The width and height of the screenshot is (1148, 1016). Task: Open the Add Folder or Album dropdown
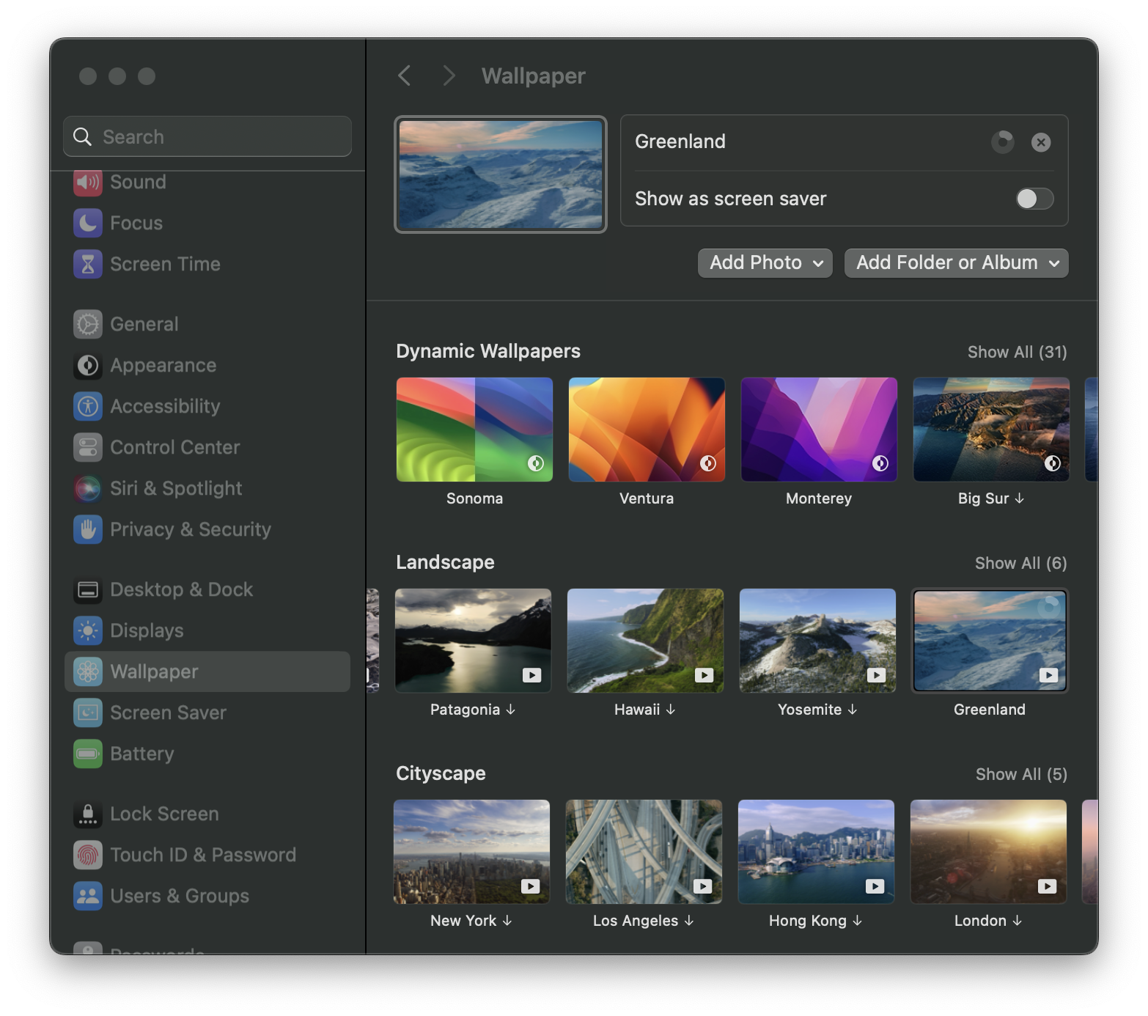pyautogui.click(x=957, y=262)
